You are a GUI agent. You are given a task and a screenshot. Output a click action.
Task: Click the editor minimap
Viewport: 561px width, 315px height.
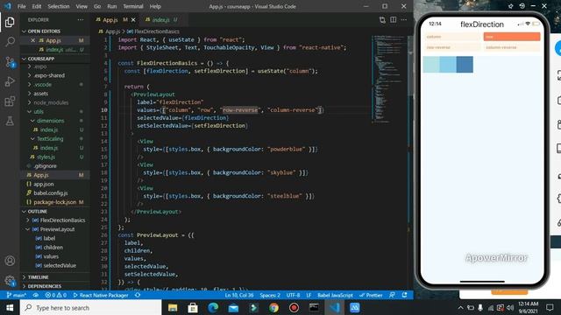(x=387, y=79)
